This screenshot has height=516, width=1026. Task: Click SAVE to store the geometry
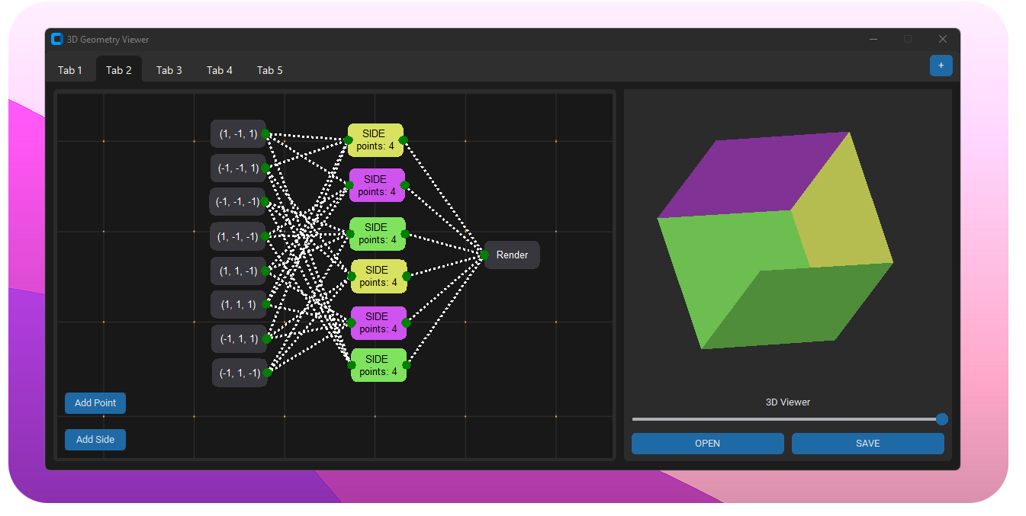click(867, 444)
